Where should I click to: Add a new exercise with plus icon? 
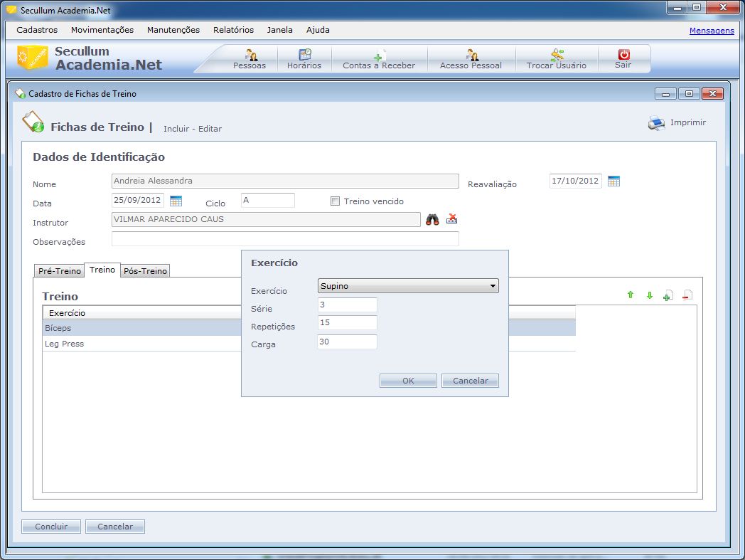(x=668, y=295)
